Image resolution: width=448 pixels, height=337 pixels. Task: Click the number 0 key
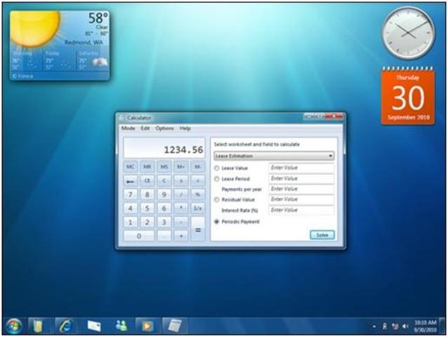click(139, 236)
